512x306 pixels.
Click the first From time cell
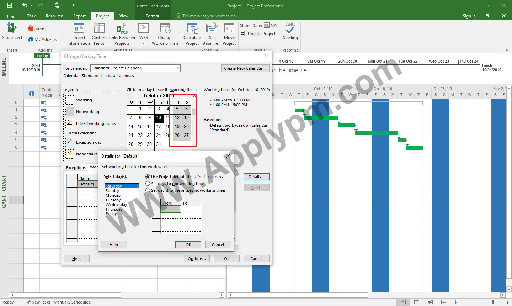pyautogui.click(x=171, y=209)
